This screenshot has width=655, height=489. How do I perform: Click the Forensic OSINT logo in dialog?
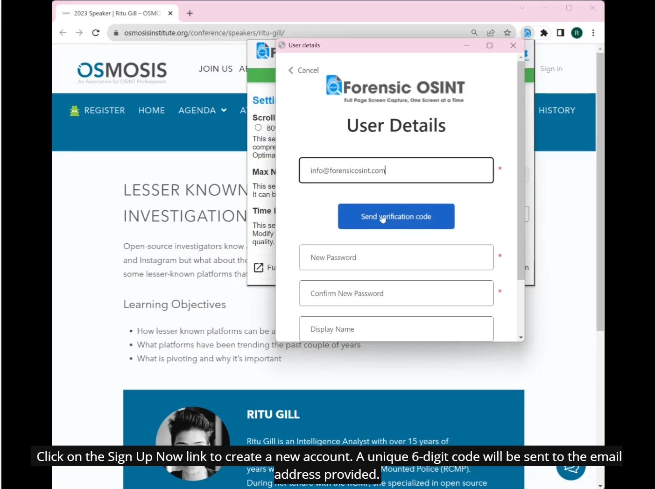395,88
